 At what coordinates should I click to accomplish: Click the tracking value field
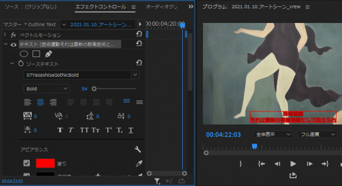pyautogui.click(x=35, y=117)
